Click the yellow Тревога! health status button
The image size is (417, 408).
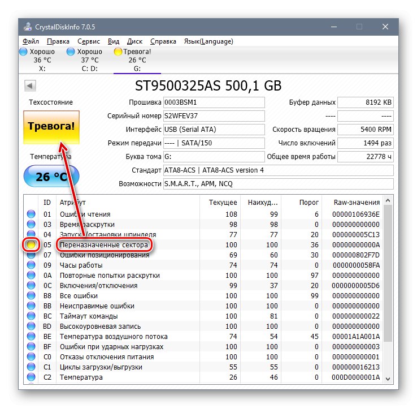click(51, 127)
